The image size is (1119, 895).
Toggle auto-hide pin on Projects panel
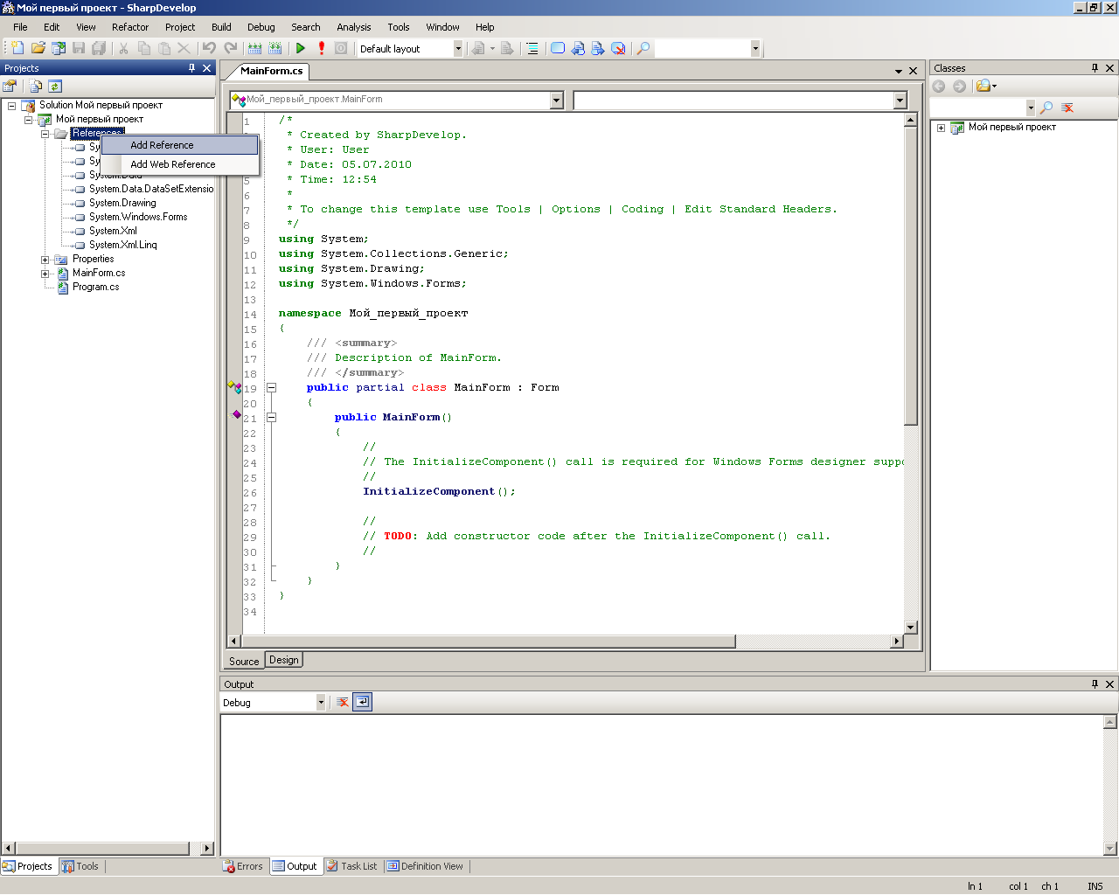click(191, 68)
